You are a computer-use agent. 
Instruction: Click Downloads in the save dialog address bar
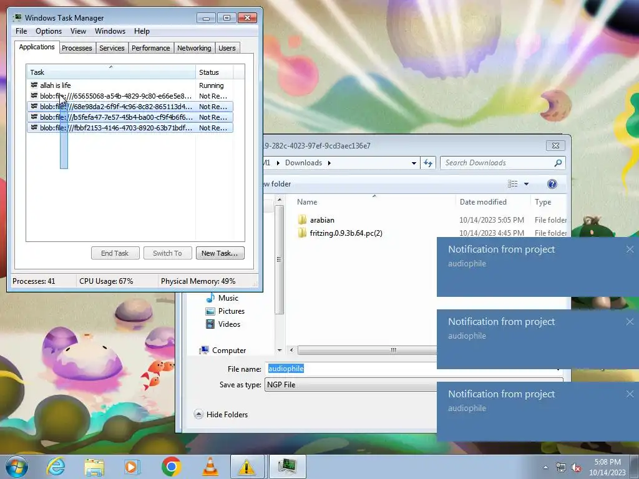304,163
